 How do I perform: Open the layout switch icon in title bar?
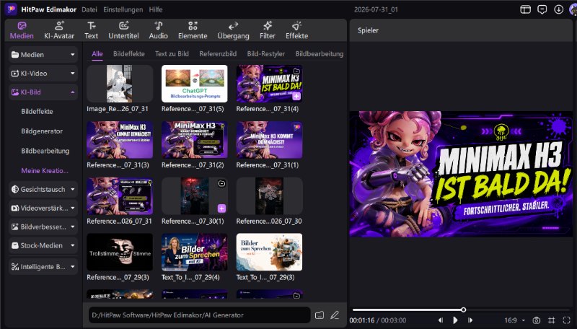[526, 9]
